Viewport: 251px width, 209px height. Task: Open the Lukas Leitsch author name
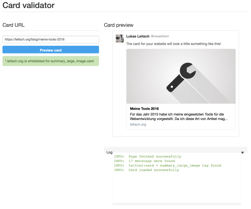pos(138,36)
